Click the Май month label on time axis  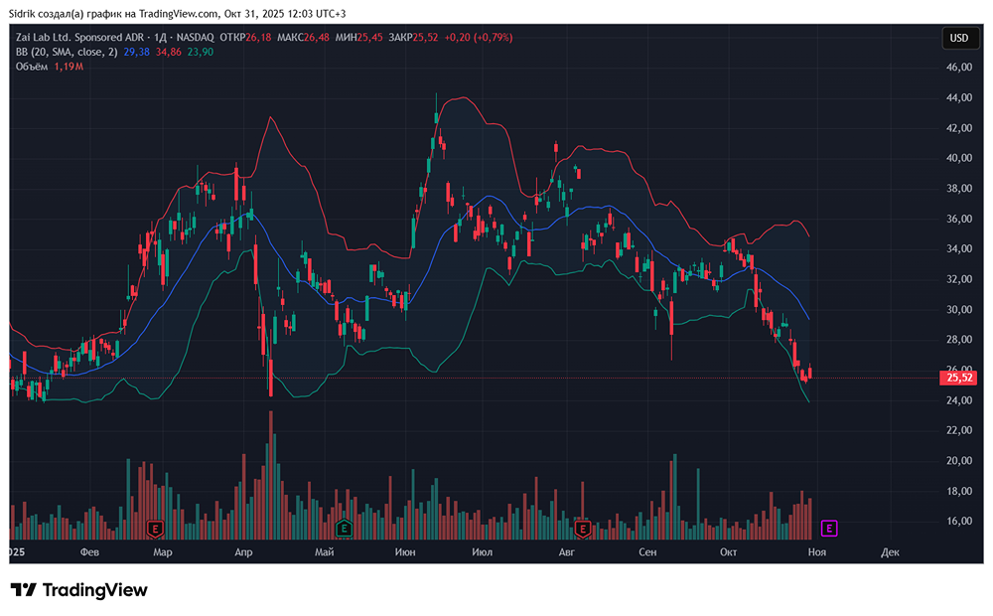coord(325,552)
